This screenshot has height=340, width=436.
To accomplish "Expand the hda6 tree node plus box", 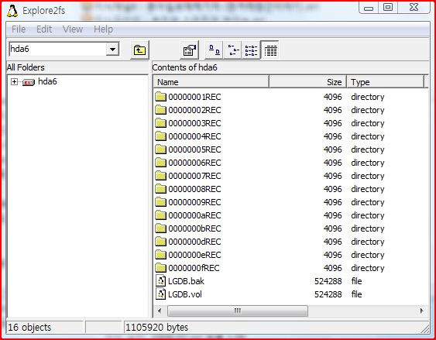I will pos(14,82).
